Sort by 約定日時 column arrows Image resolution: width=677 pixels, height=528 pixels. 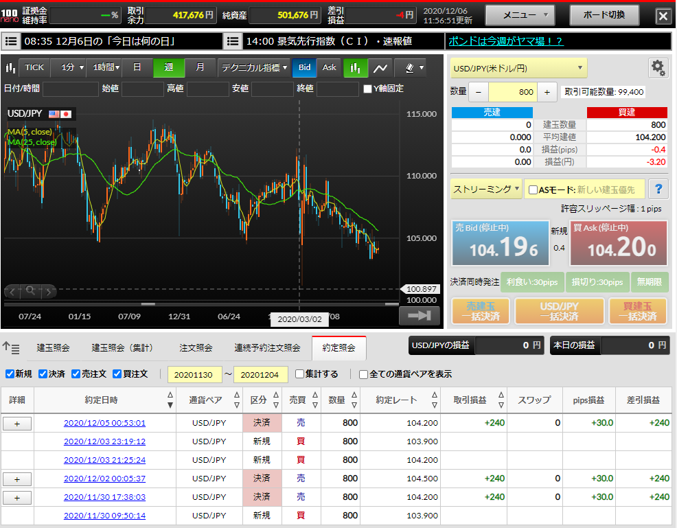point(170,400)
